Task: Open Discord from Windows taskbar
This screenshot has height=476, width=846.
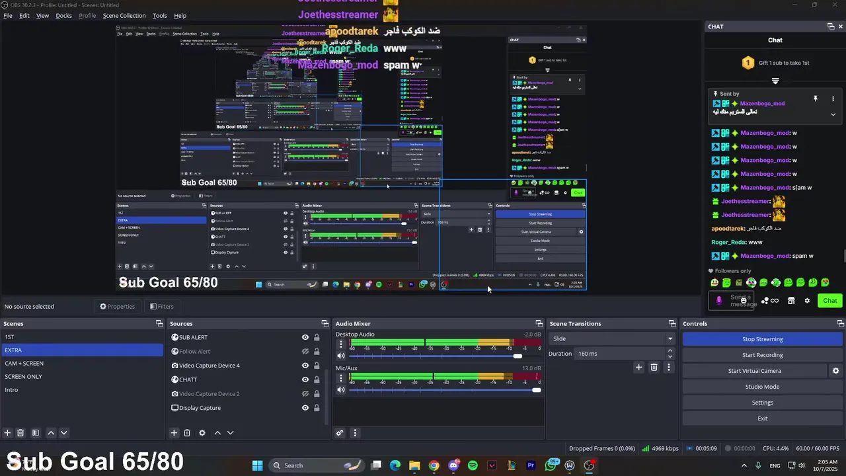Action: click(x=453, y=465)
